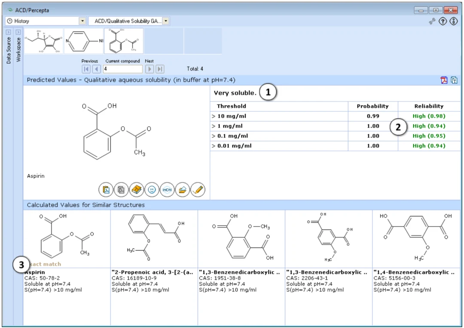Open the ACD/Qualitative Solubility module dropdown
464x328 pixels.
166,21
